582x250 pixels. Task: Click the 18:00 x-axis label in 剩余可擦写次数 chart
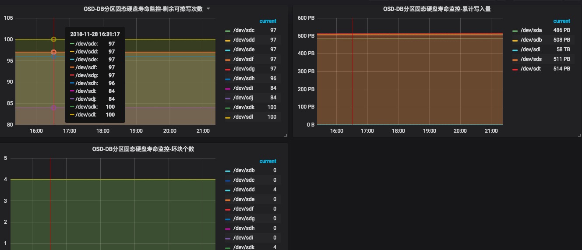coord(103,131)
